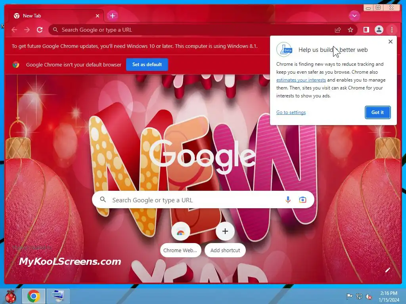Open a new tab with plus button
This screenshot has height=304, width=406.
click(x=113, y=16)
